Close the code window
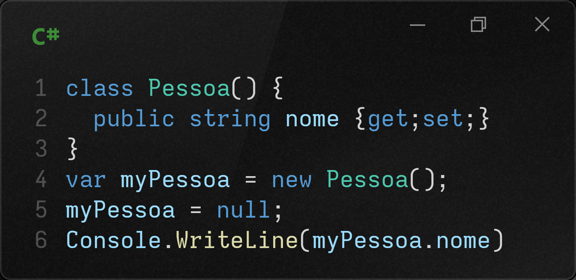 (542, 24)
